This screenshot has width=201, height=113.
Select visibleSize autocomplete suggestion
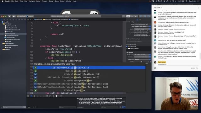(90, 71)
